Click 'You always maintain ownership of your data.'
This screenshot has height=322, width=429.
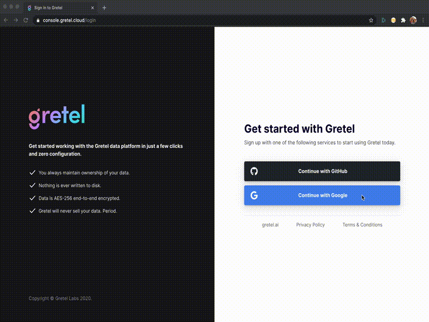[84, 173]
